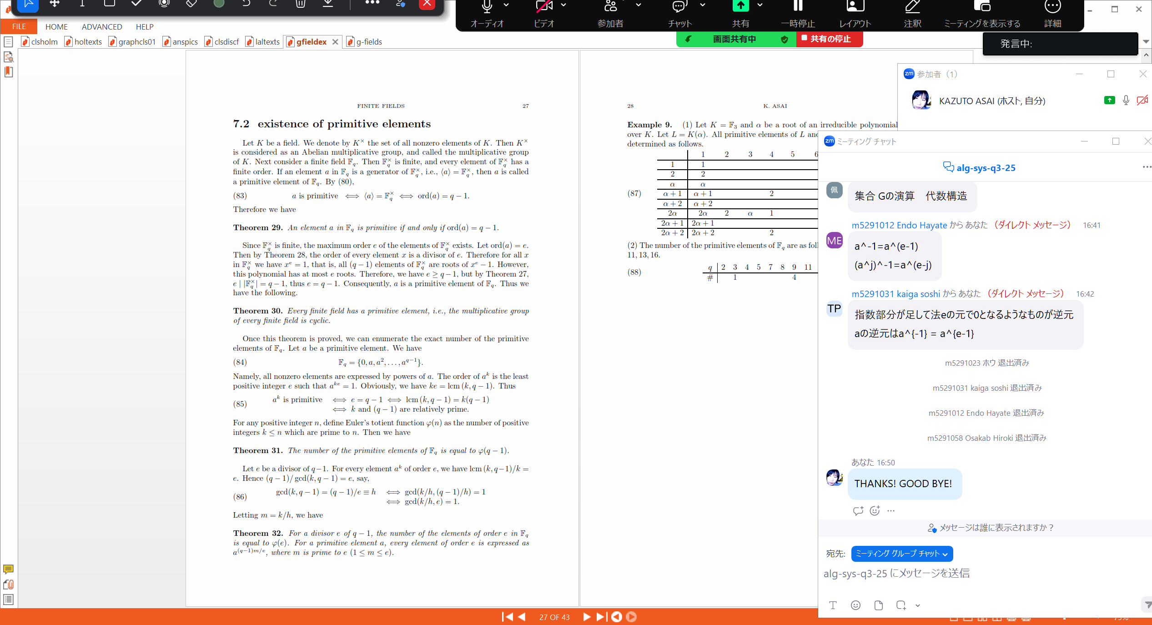The image size is (1152, 625).
Task: Open emoji picker in chat input toolbar
Action: click(855, 605)
